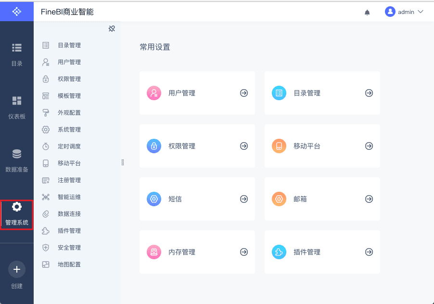Switch to 仪表板 in the left navigation
Viewport: 434px width, 304px height.
point(17,106)
